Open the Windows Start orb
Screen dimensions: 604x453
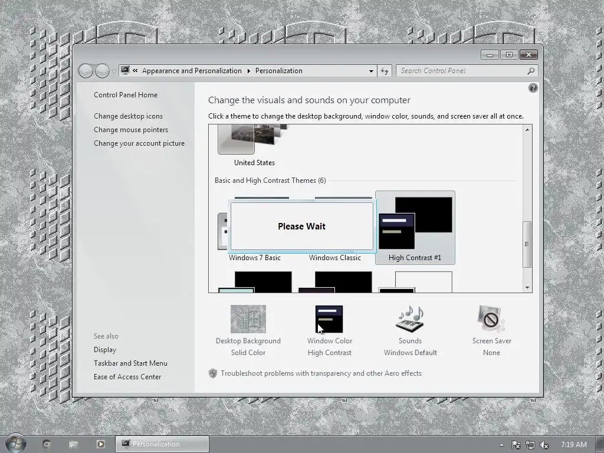click(x=16, y=444)
